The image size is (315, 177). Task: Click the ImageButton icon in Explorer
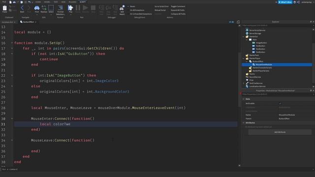coord(253,43)
